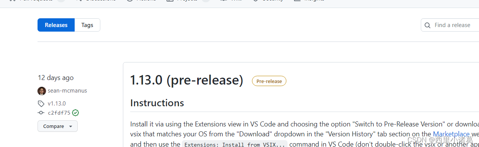
Task: Open the sean-mcmanus profile link
Action: (x=67, y=91)
